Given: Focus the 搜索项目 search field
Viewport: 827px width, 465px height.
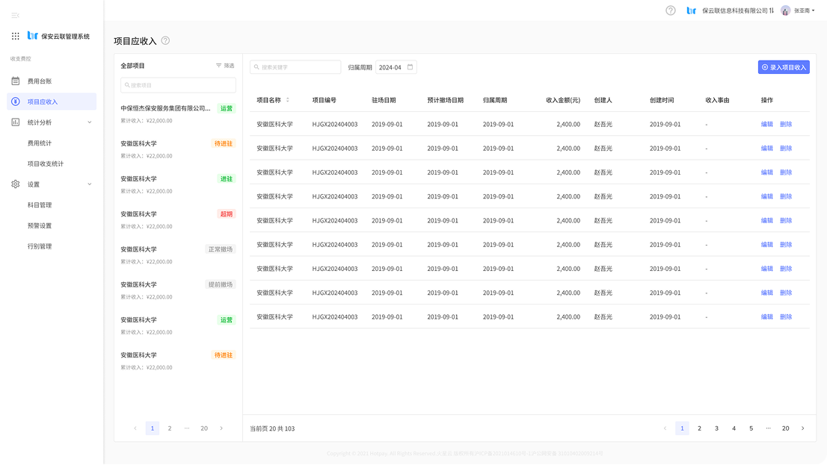Looking at the screenshot, I should (178, 85).
